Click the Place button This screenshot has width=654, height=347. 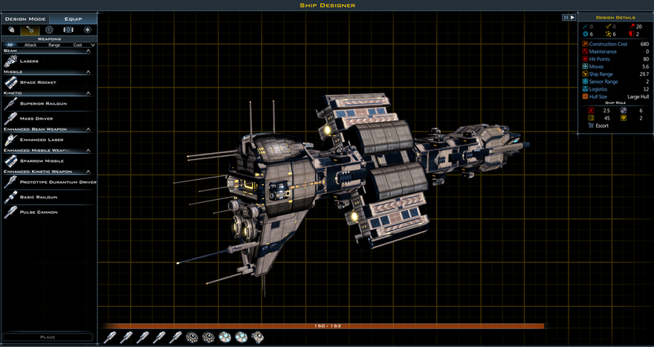click(48, 337)
